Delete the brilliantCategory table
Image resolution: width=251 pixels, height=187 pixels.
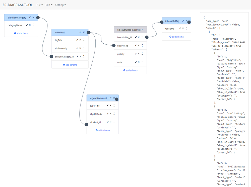(x=33, y=17)
